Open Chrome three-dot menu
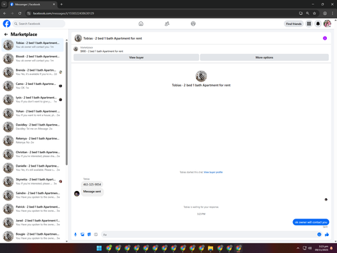This screenshot has height=253, width=337. (332, 13)
